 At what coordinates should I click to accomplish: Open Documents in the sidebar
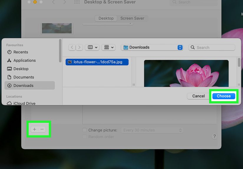(29, 77)
